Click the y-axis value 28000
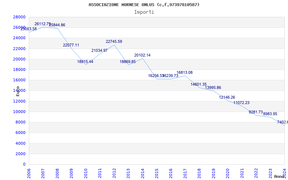The height and width of the screenshot is (180, 288). pos(19,17)
